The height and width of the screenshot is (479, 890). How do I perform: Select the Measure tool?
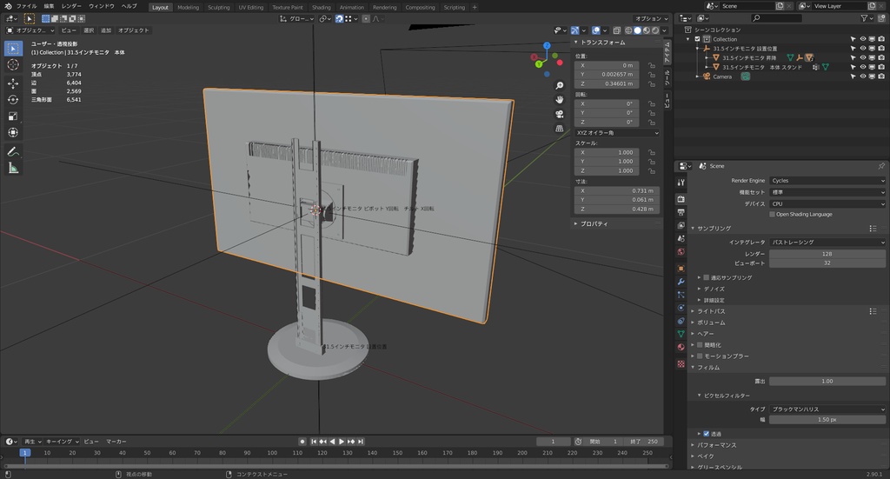pos(13,168)
